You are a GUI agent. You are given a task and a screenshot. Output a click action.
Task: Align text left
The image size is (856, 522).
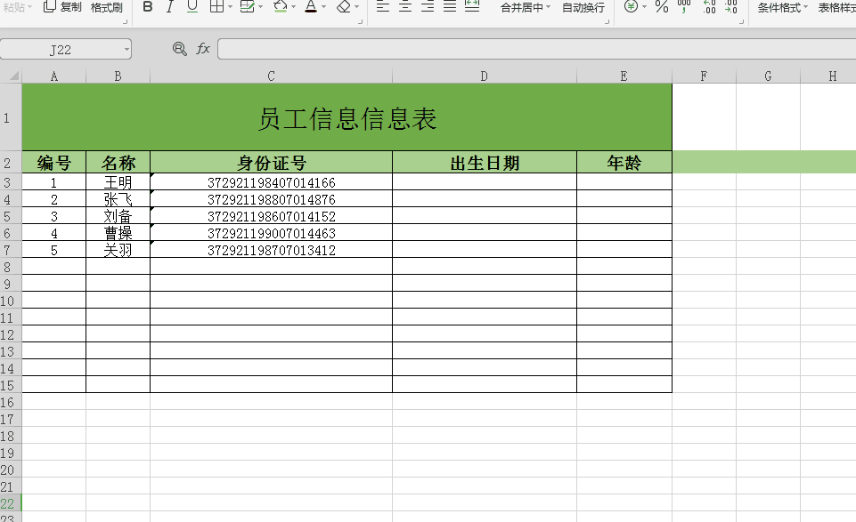click(383, 6)
